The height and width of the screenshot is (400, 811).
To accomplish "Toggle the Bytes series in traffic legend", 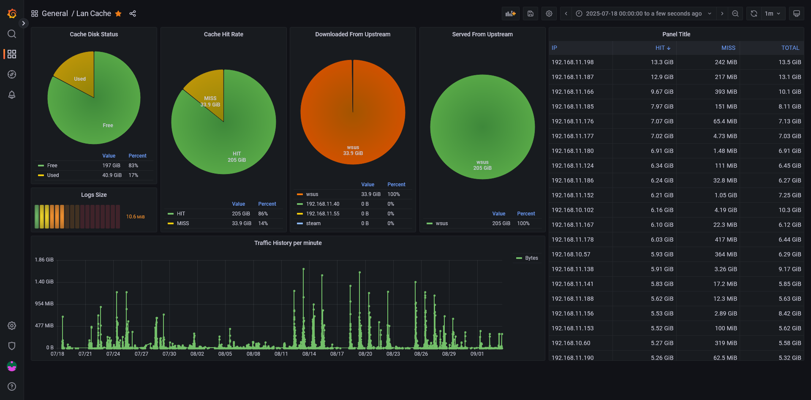I will coord(531,258).
